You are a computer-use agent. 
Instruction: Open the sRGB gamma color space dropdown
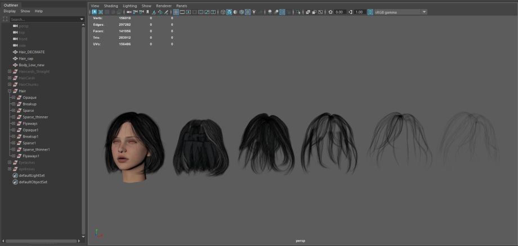tap(423, 12)
